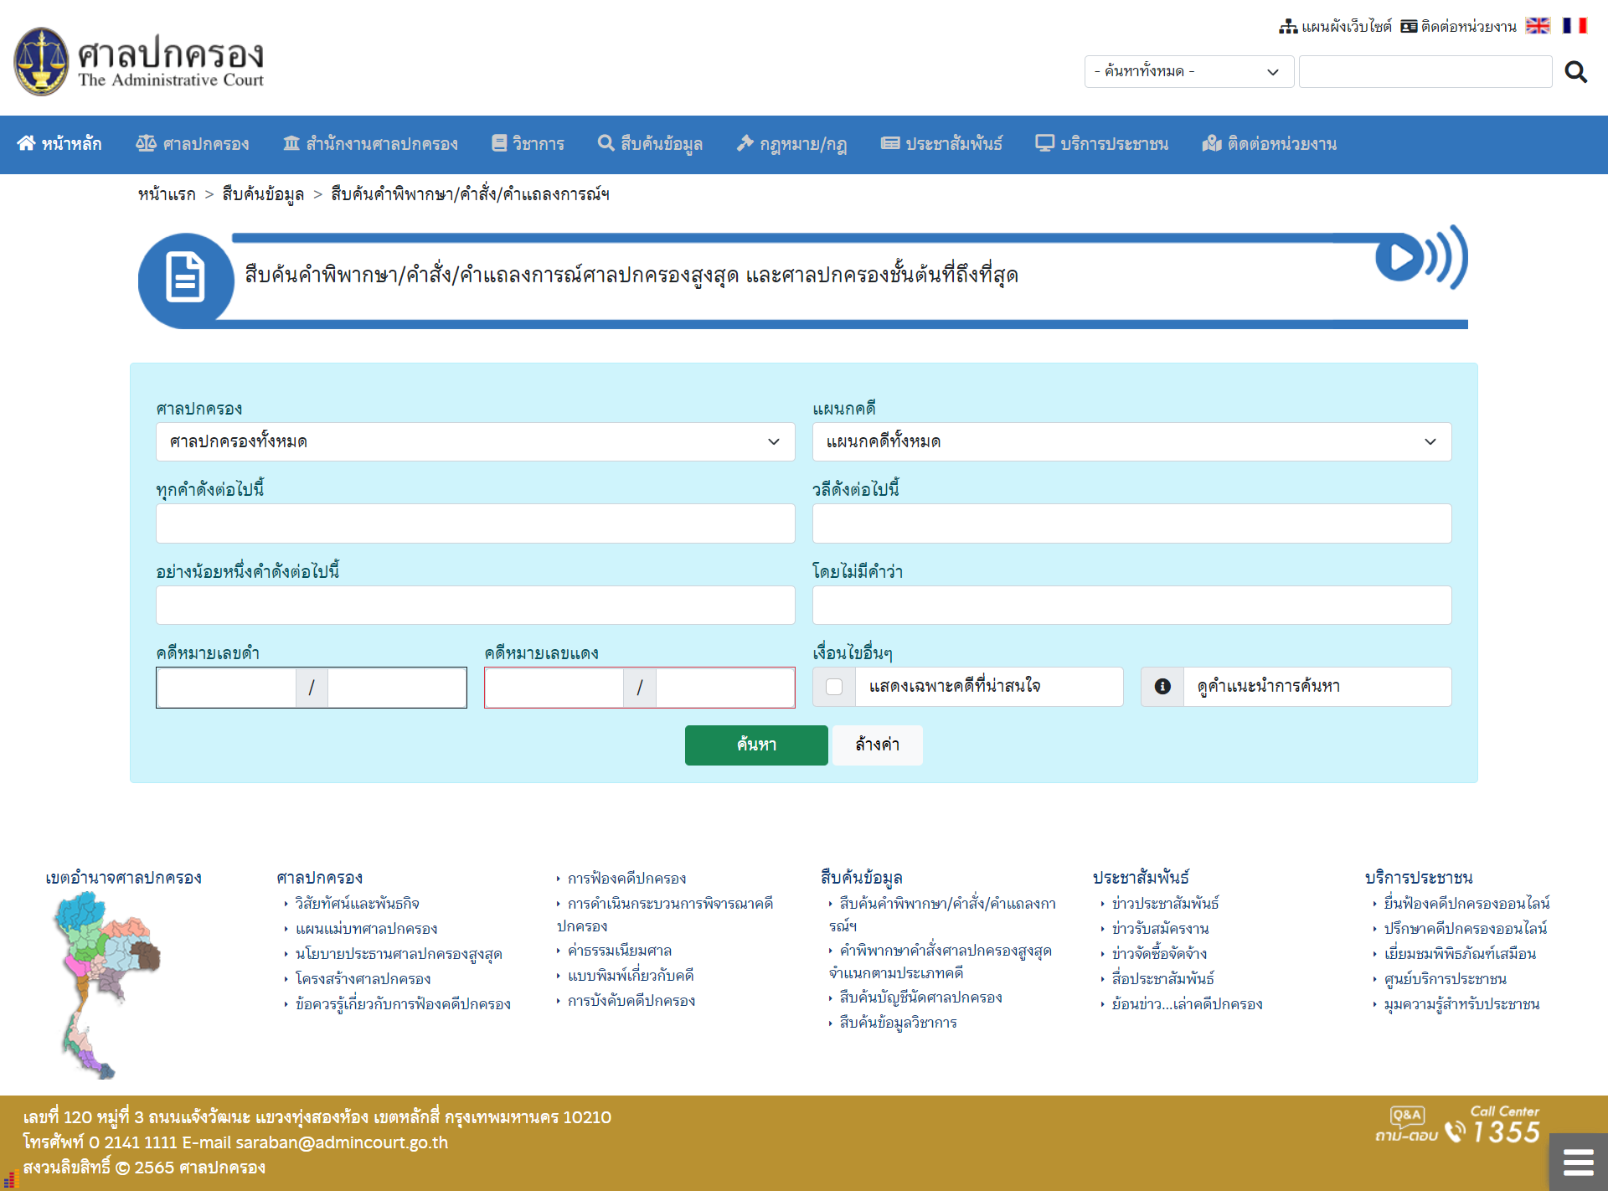Open ยื่นฟ้องคดีปกครองออนไลน์ footer link
Viewport: 1608px width, 1191px height.
click(x=1466, y=903)
